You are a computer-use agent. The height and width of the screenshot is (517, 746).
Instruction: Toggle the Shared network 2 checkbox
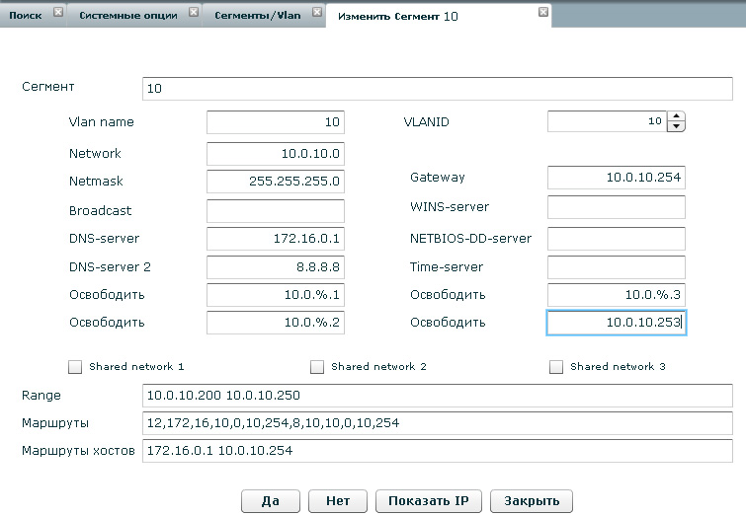coord(317,367)
